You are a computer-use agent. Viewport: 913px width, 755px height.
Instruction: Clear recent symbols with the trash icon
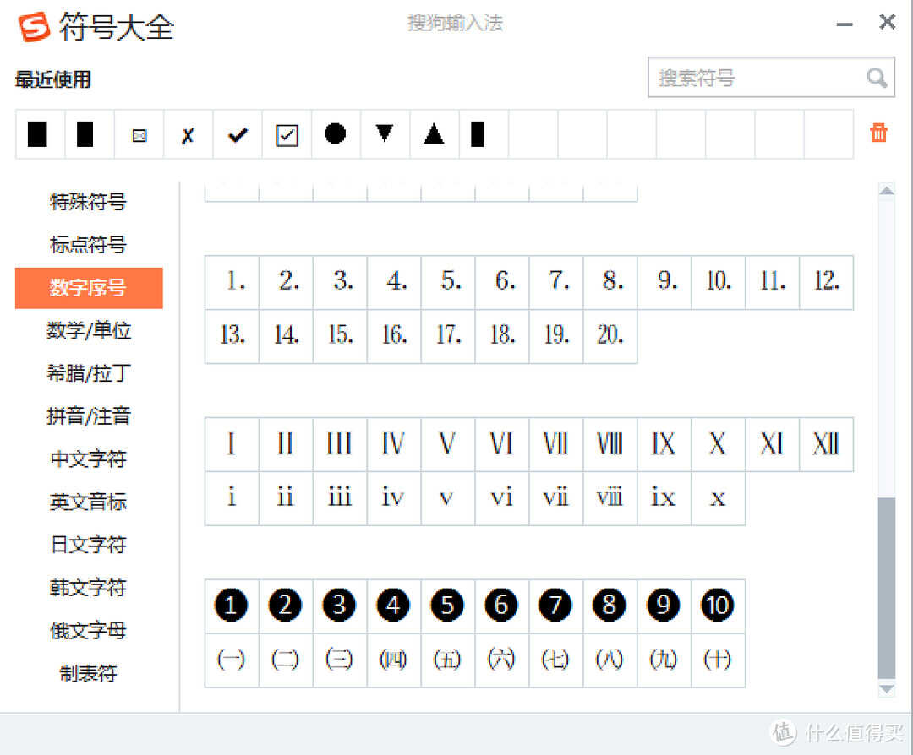tap(878, 133)
